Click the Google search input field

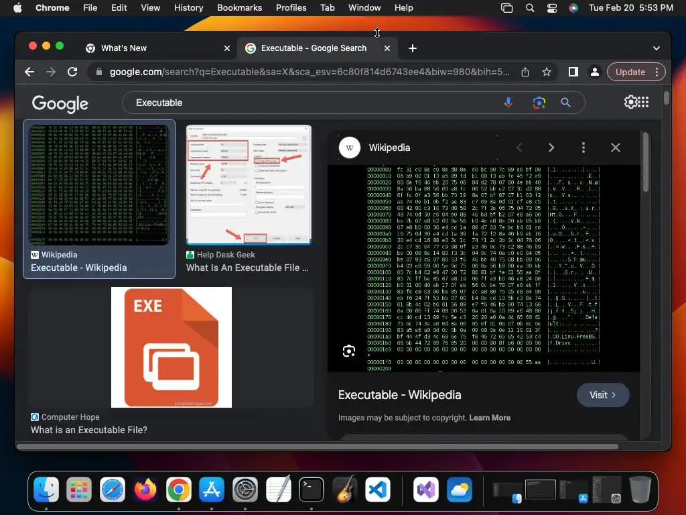315,103
